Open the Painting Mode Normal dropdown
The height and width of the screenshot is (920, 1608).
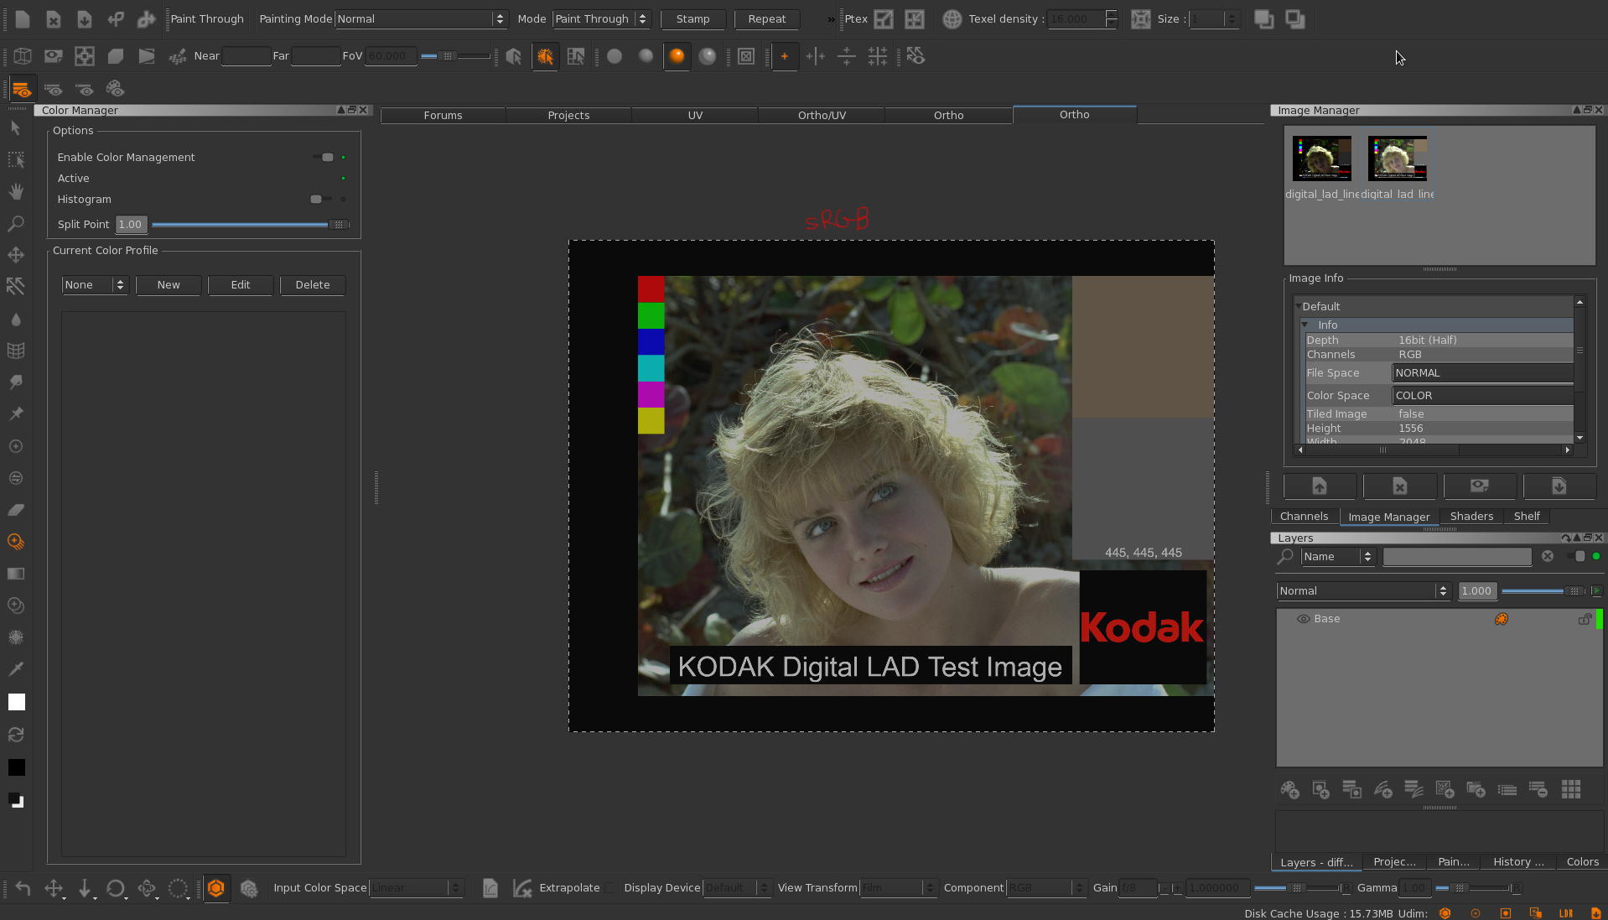421,18
